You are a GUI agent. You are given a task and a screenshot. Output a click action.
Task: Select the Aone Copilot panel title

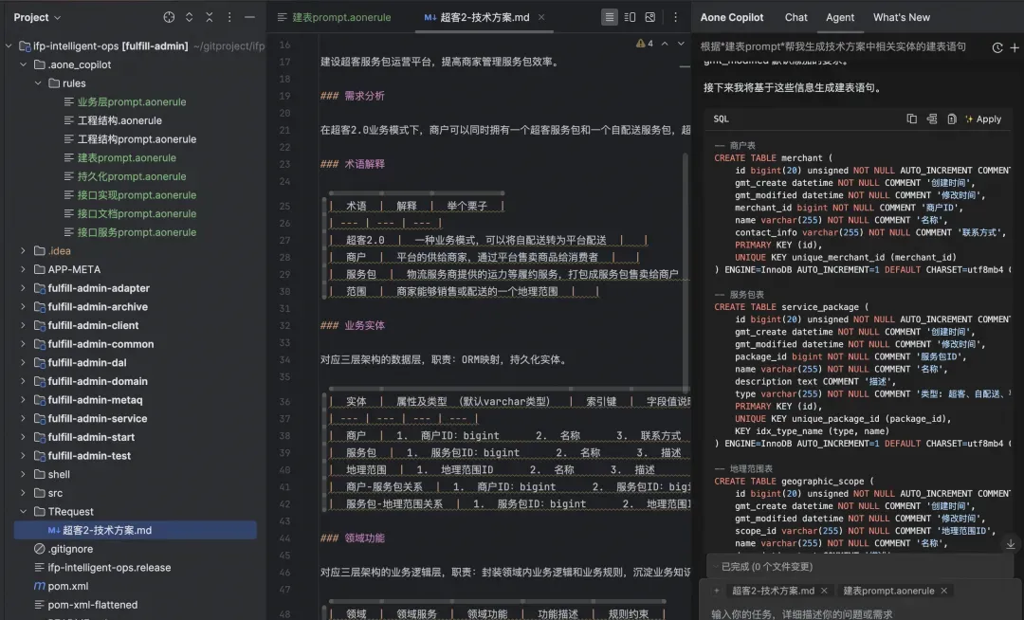click(x=731, y=18)
